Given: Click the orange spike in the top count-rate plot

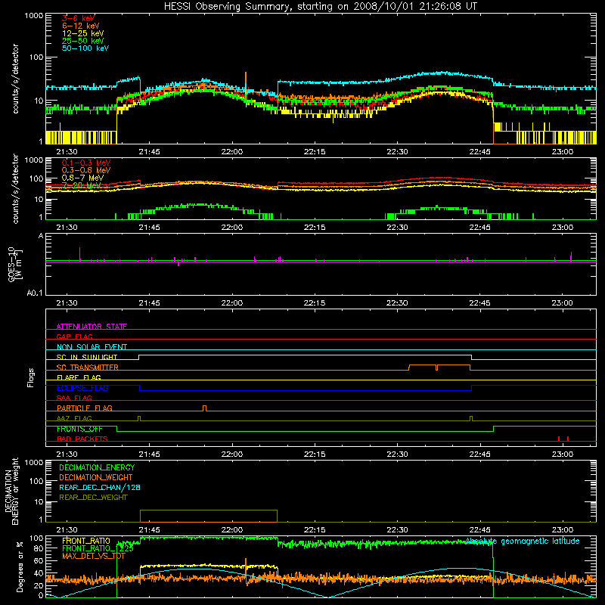Looking at the screenshot, I should pyautogui.click(x=245, y=83).
